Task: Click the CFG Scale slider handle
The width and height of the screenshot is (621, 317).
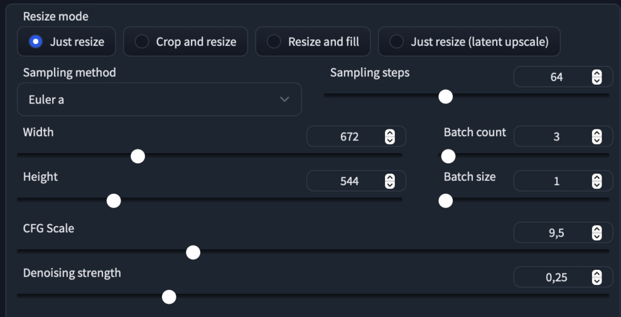Action: pyautogui.click(x=193, y=253)
